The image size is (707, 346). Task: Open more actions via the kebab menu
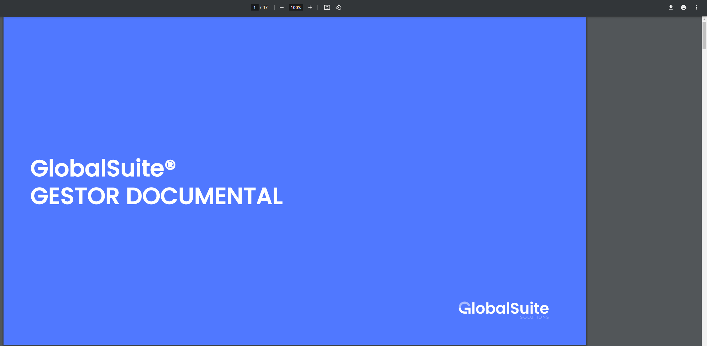click(697, 7)
